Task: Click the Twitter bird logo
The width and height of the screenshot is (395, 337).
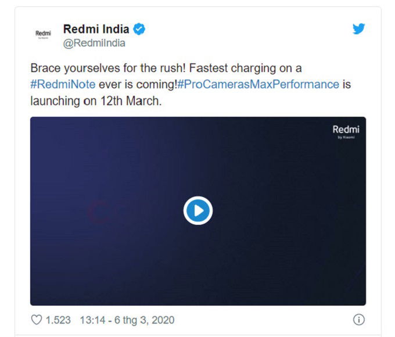Action: pos(359,28)
